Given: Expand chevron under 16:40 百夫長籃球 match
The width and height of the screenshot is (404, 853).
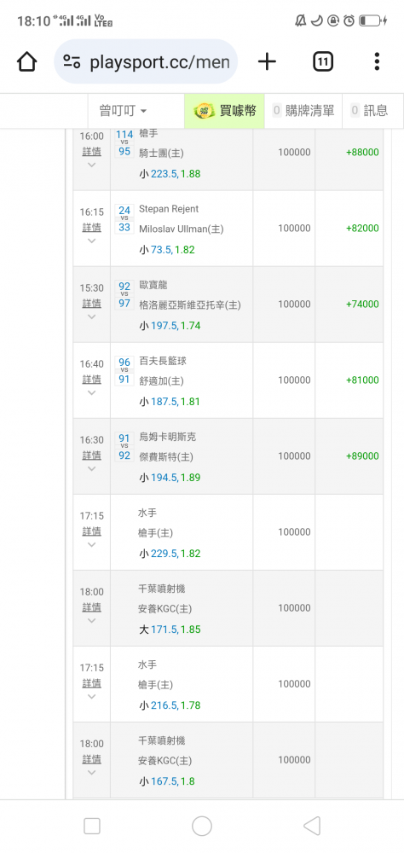Looking at the screenshot, I should [91, 392].
